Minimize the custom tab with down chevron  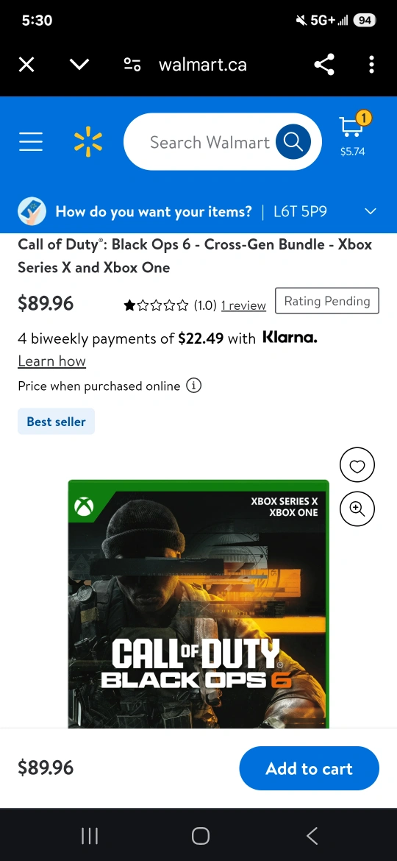pos(79,65)
